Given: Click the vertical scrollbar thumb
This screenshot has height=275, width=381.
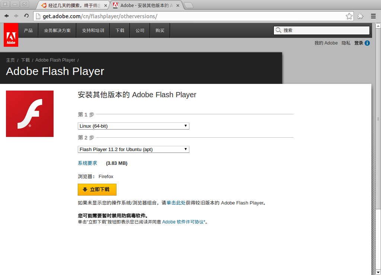Looking at the screenshot, I should click(x=378, y=119).
